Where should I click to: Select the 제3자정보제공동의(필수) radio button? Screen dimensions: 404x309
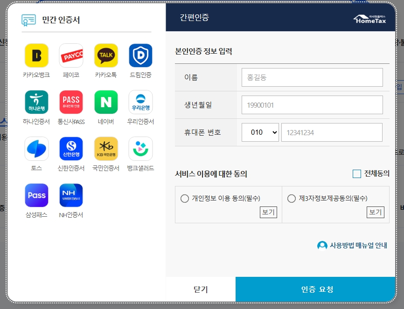[x=292, y=199]
